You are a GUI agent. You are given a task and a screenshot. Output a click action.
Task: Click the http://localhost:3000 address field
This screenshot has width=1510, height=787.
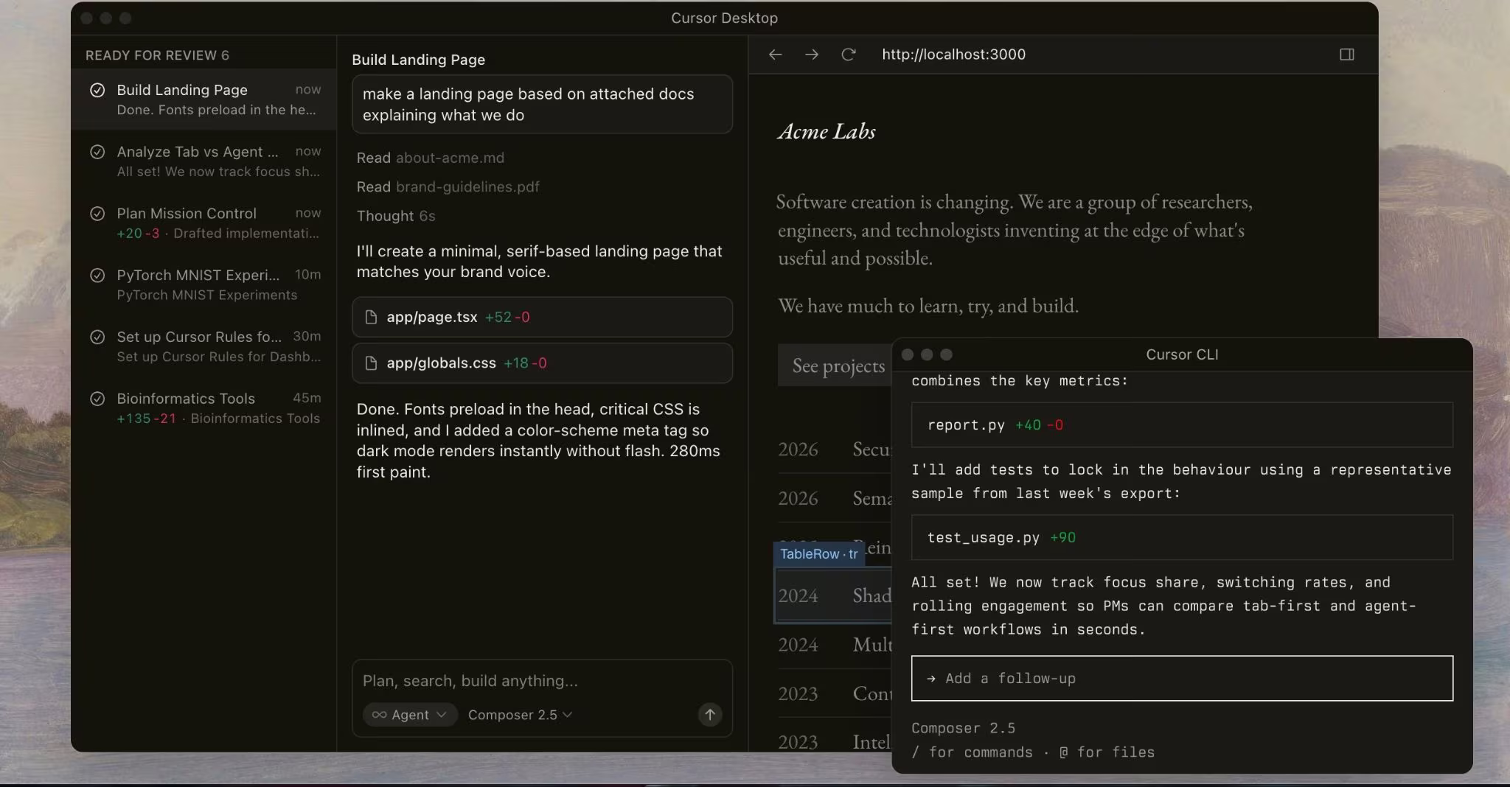(953, 55)
